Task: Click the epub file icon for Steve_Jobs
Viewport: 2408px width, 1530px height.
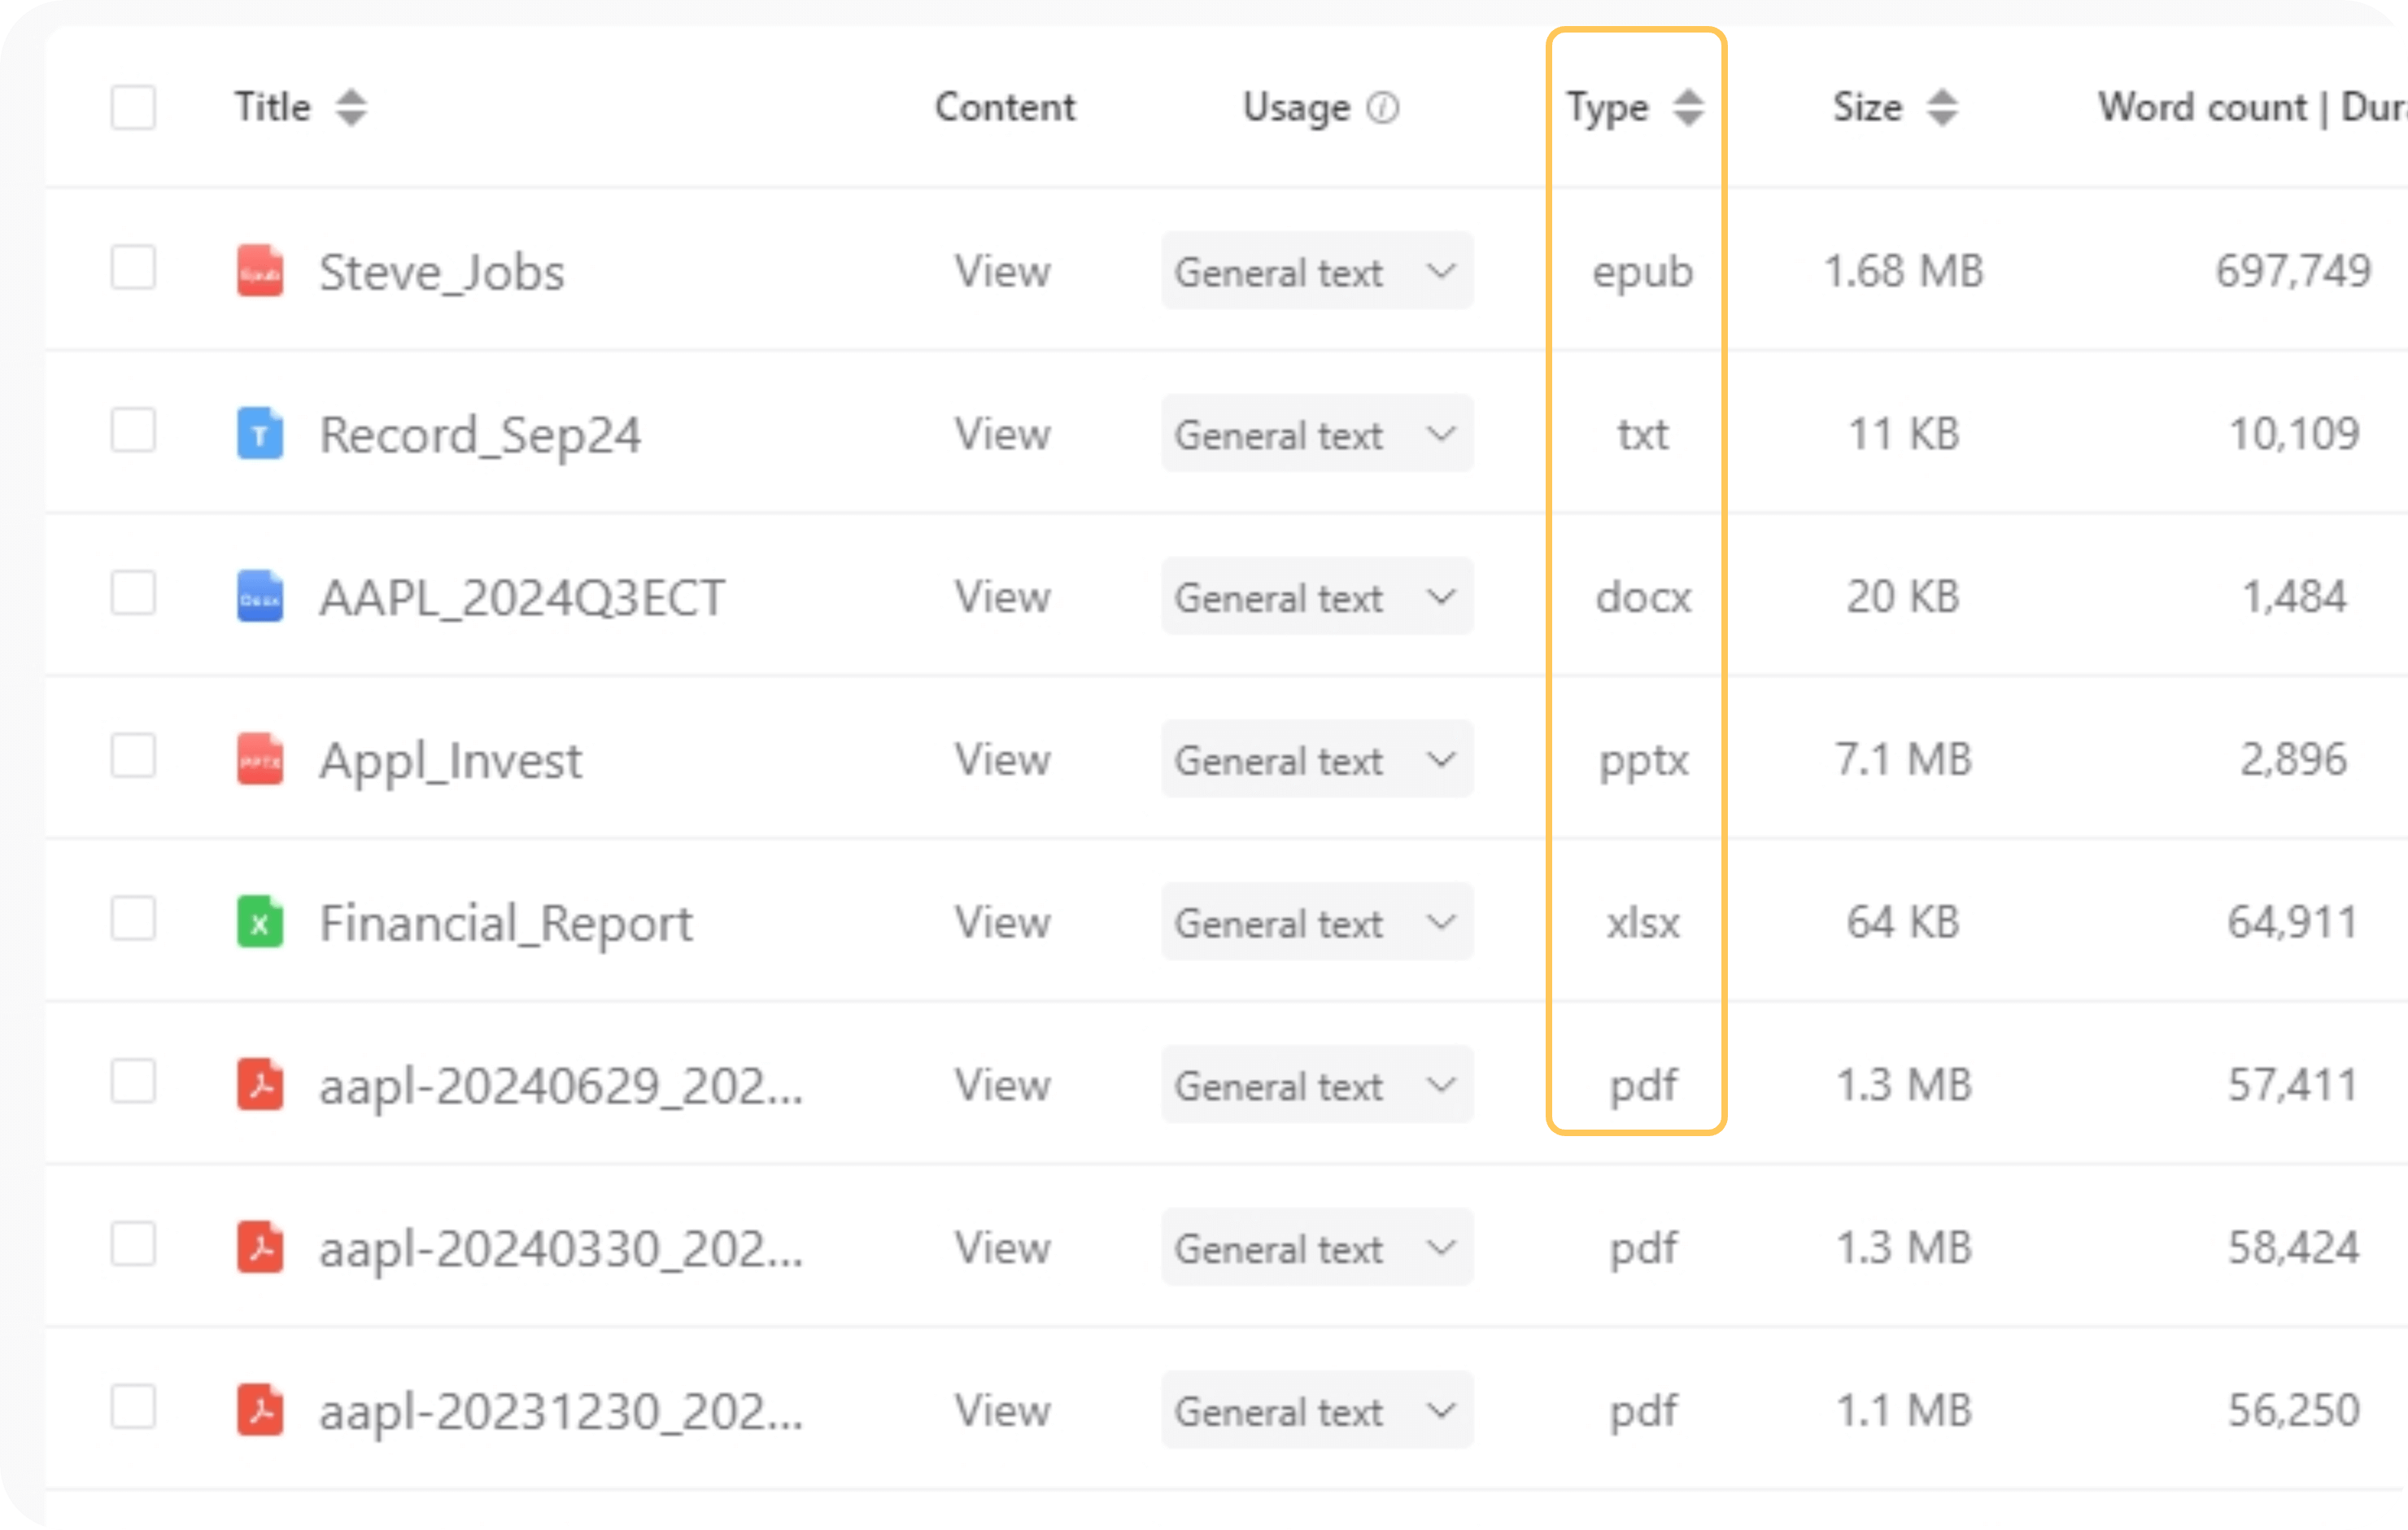Action: (259, 271)
